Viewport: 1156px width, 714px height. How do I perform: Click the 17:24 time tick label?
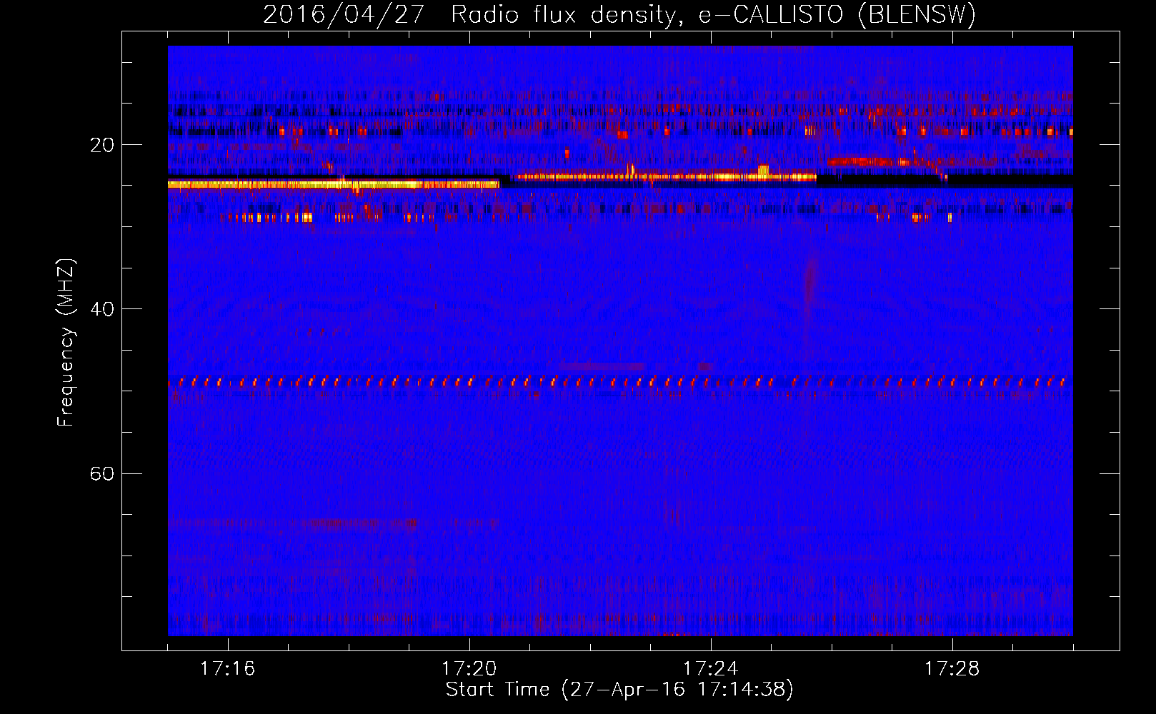pos(710,669)
